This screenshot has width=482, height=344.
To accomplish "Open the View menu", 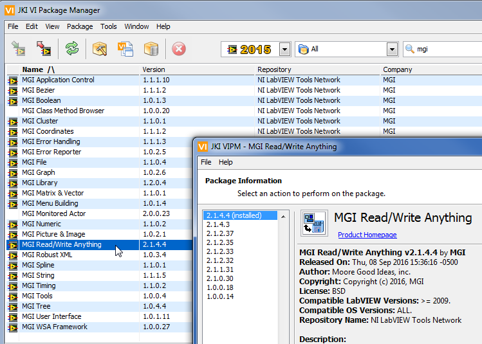I will [x=52, y=26].
